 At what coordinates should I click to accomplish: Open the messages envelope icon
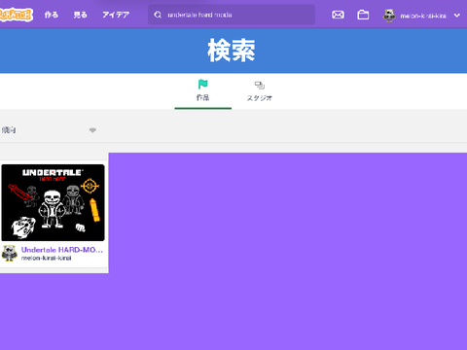338,15
